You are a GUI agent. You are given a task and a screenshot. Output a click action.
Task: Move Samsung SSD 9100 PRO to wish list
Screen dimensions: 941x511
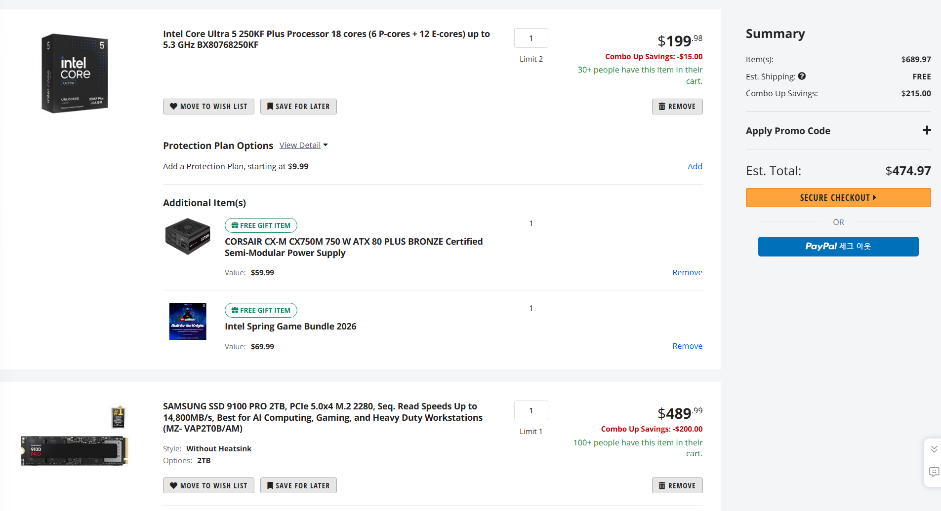[208, 485]
